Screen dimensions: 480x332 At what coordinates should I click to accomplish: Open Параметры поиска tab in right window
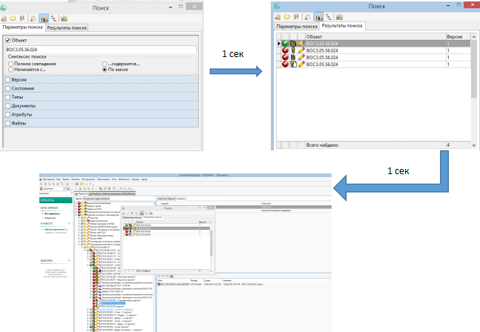[x=297, y=26]
